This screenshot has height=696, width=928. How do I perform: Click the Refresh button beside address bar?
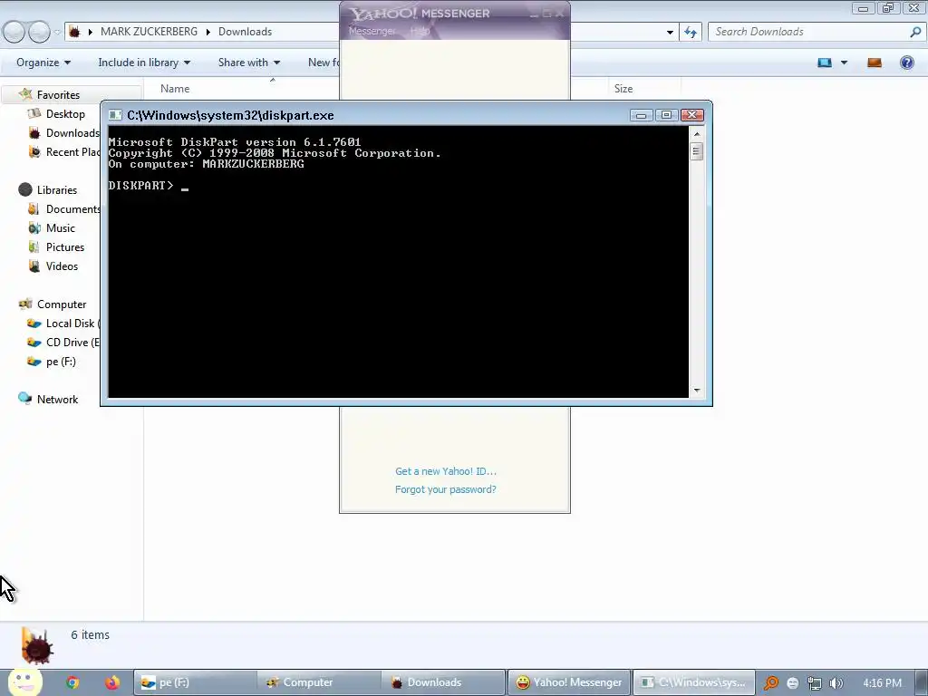(x=690, y=32)
